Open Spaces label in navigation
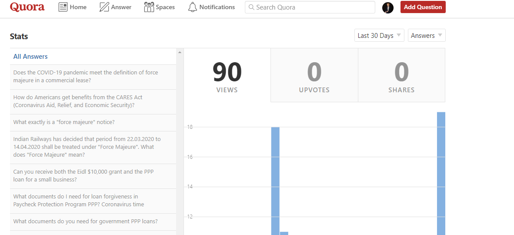Image resolution: width=514 pixels, height=235 pixels. coord(165,7)
